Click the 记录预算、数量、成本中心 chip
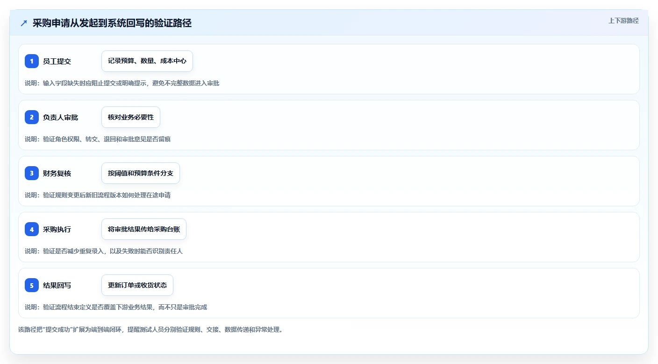This screenshot has width=658, height=364. click(147, 61)
